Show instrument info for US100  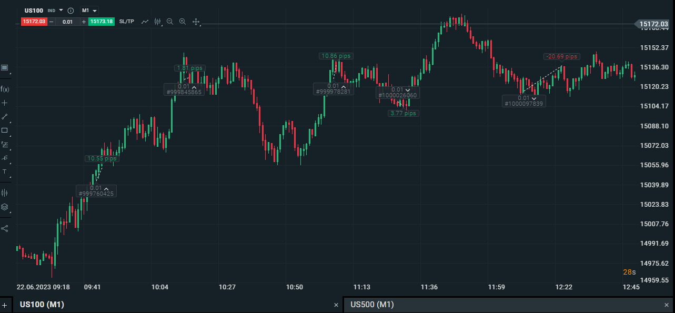pos(70,11)
